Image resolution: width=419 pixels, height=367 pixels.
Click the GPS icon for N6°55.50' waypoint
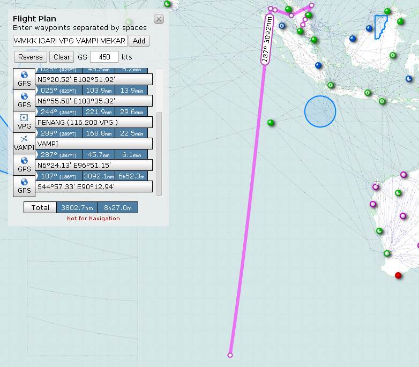pyautogui.click(x=24, y=100)
